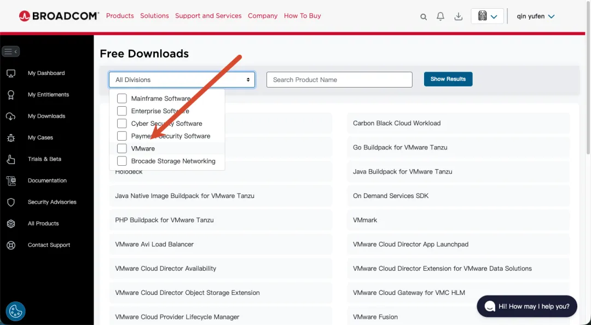Check the Payment Security Software checkbox
Screen dimensions: 591x325
pos(121,136)
